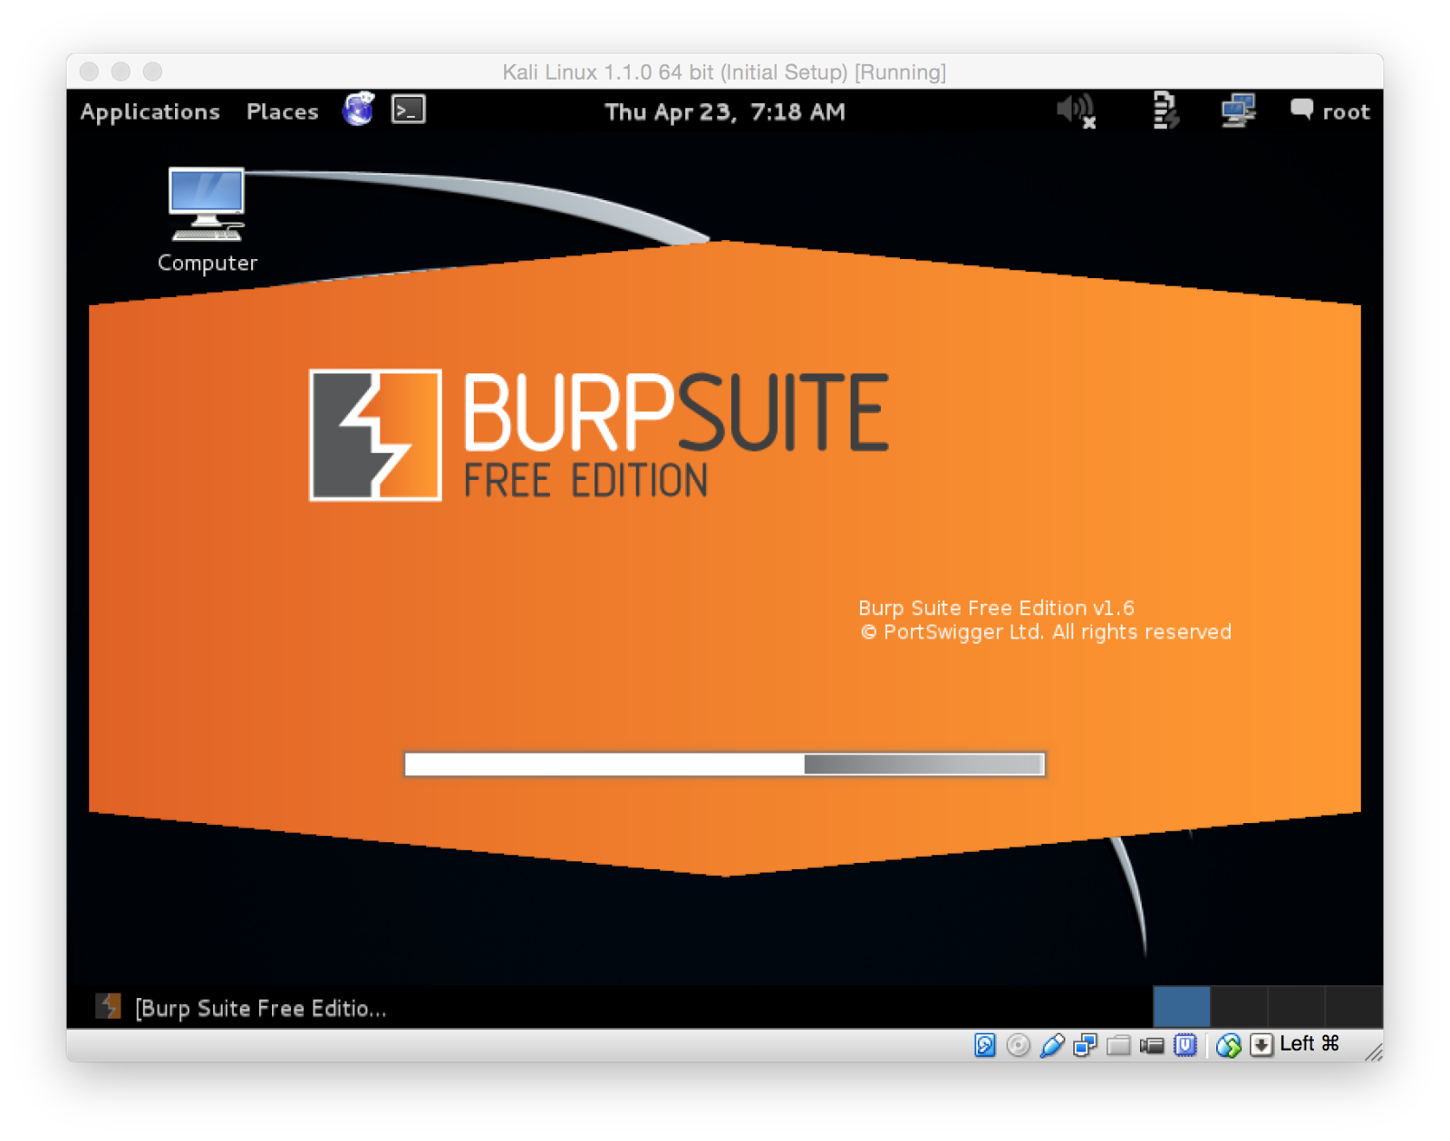Click VirtualBox video capture icon
The height and width of the screenshot is (1141, 1450).
click(x=1152, y=1046)
